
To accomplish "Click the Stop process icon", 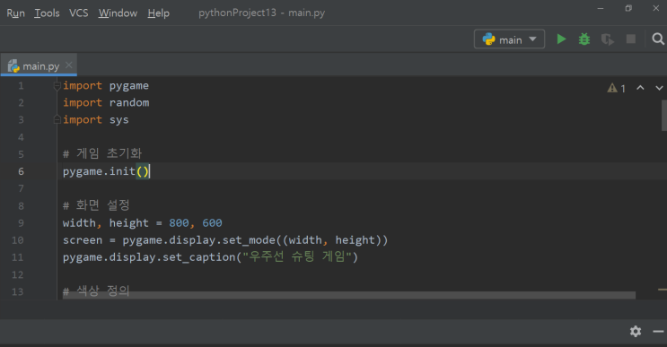I will click(x=631, y=39).
